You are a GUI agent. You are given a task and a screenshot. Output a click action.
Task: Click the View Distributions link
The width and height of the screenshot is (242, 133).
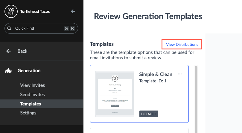pyautogui.click(x=182, y=44)
